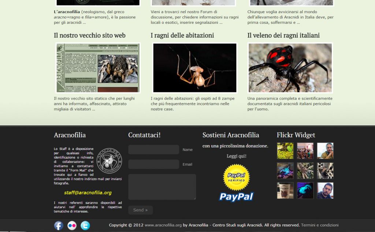375x232 pixels.
Task: Click the house spider photo on black
Action: (194, 68)
